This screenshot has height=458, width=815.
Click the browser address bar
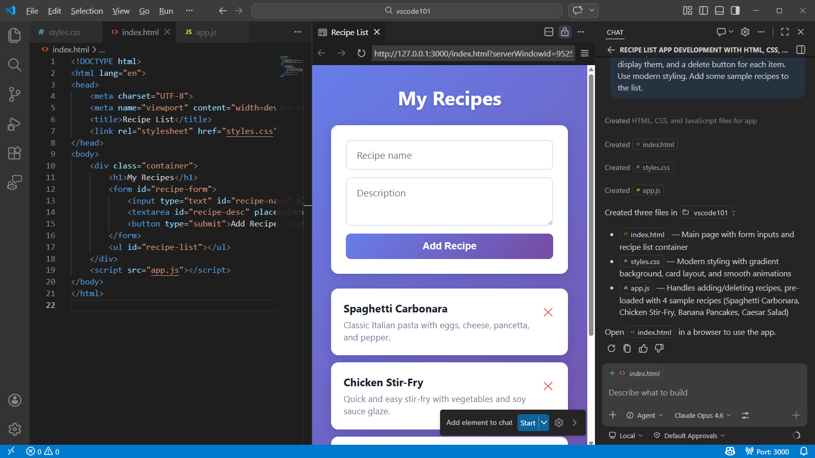tap(473, 53)
